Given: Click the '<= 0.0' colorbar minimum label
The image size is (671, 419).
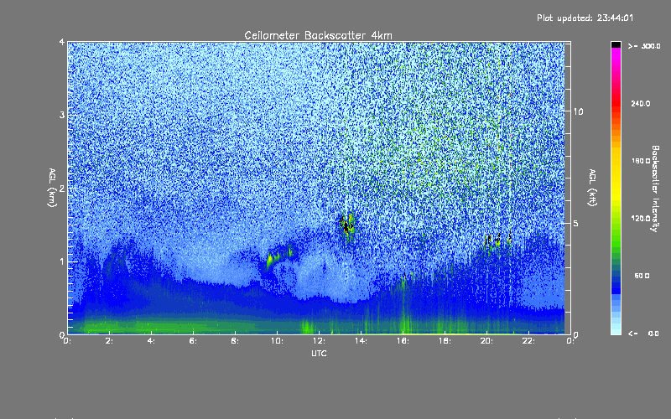Looking at the screenshot, I should pos(643,334).
